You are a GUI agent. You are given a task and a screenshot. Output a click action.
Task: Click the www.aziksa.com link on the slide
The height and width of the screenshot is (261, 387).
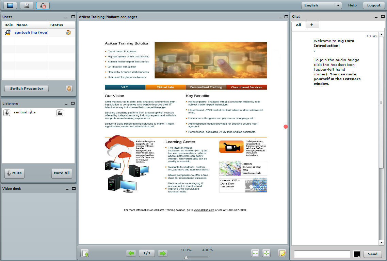point(204,210)
